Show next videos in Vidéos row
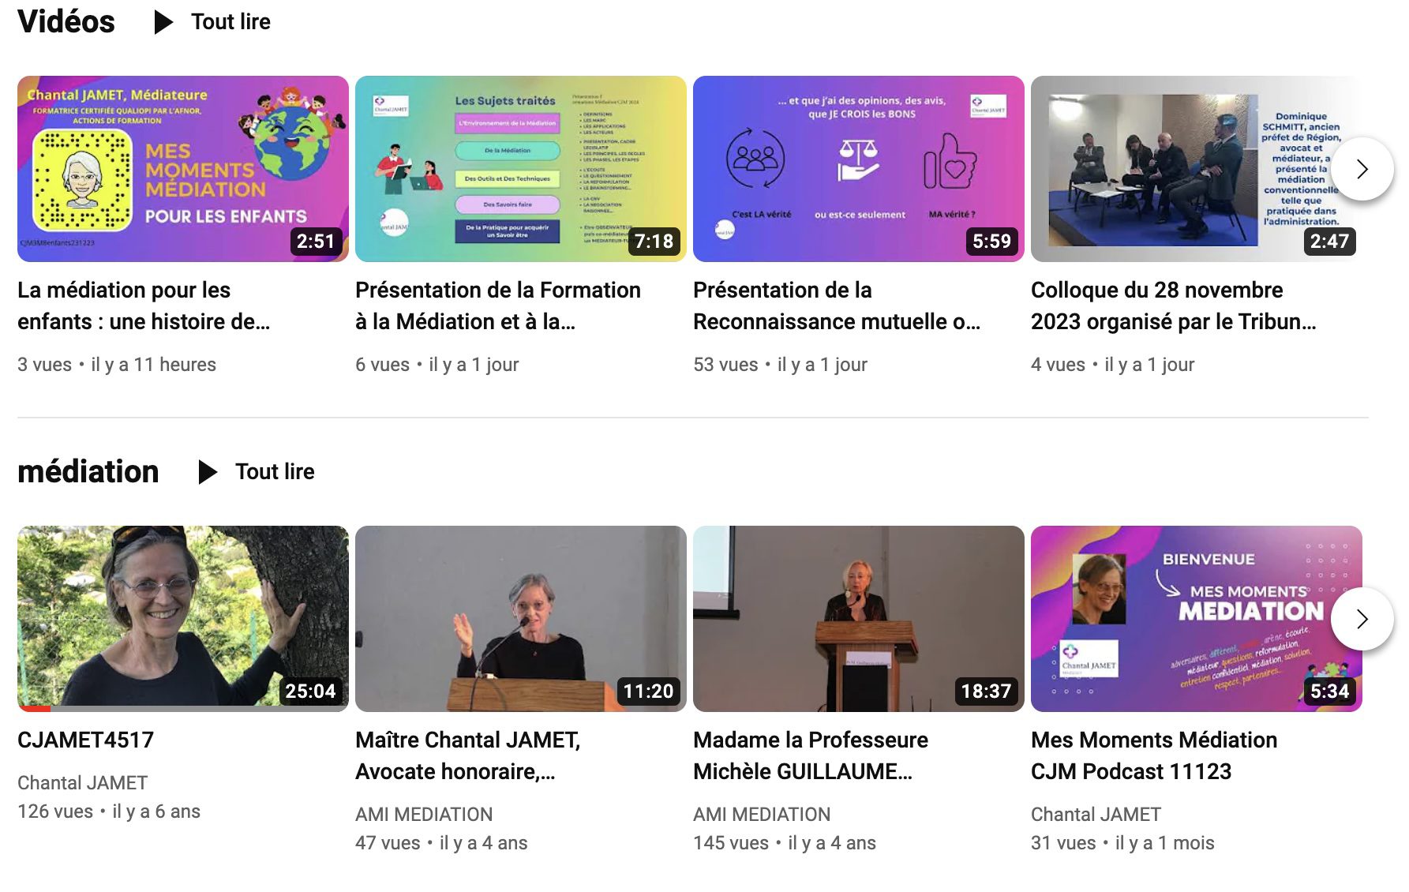 point(1362,169)
